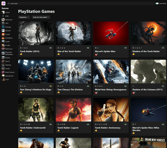Choose the Puzzle genre icon
The width and height of the screenshot is (167, 148).
pyautogui.click(x=3, y=42)
